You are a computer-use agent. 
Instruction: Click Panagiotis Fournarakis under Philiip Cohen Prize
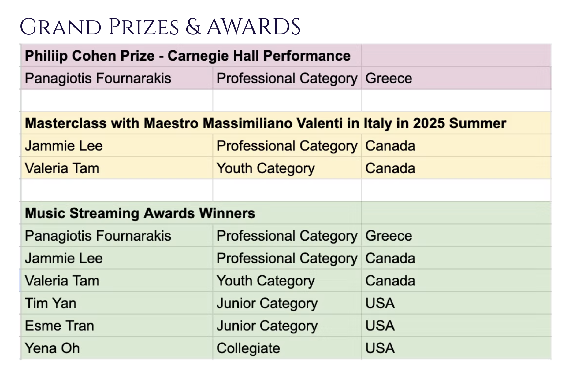point(98,78)
